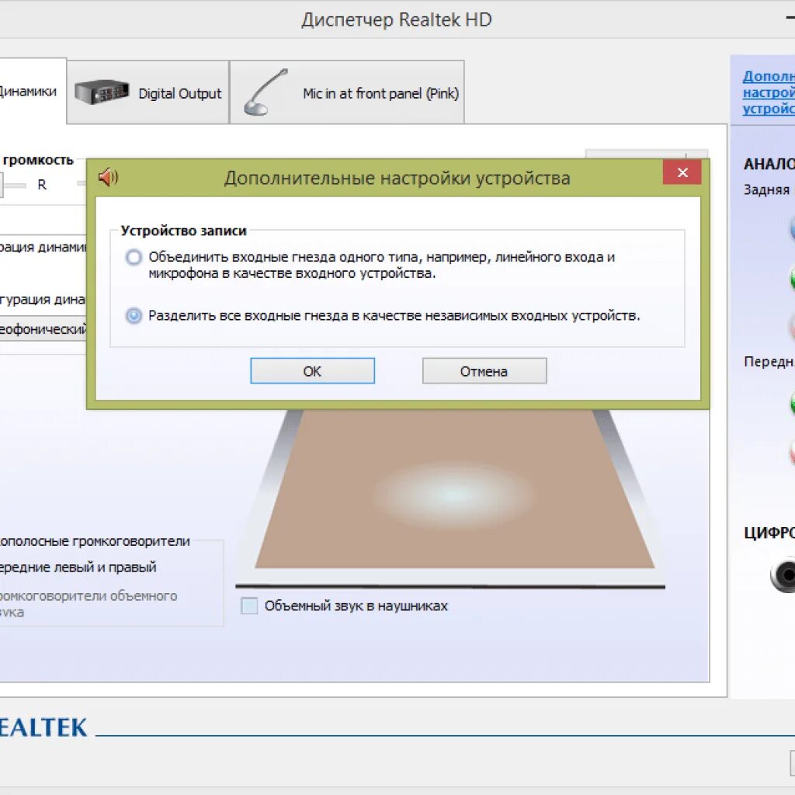
Task: Click the digital output jack icon under ЦИФРОВОЙ
Action: click(783, 575)
